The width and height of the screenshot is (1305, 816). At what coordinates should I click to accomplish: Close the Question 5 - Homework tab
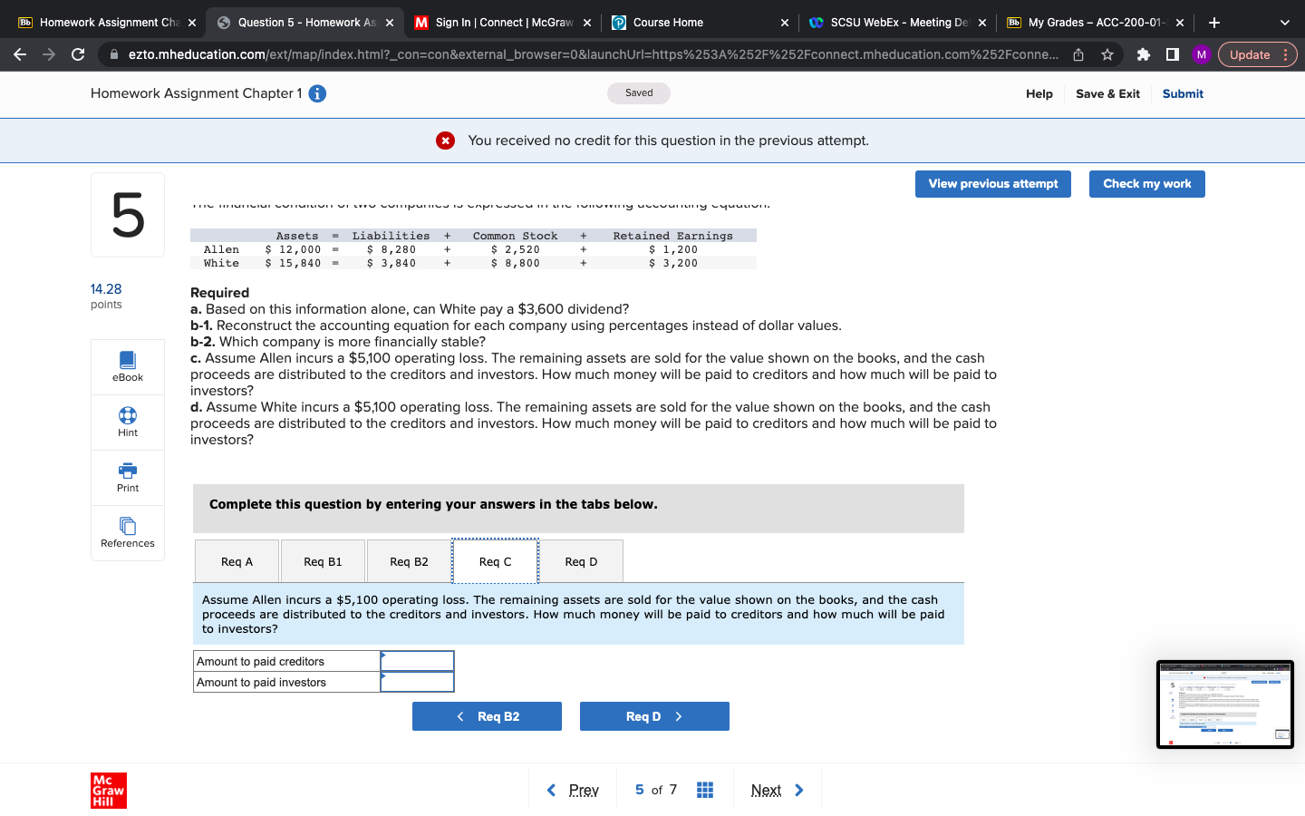390,23
